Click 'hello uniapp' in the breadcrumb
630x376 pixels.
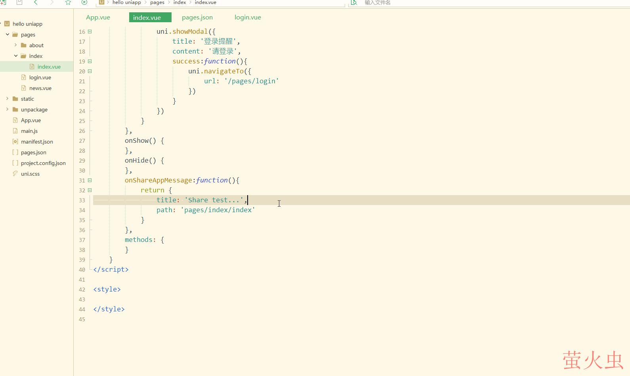click(127, 2)
